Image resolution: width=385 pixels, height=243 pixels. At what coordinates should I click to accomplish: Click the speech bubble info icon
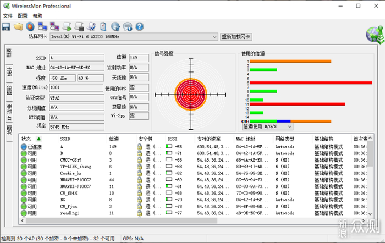coord(128,26)
